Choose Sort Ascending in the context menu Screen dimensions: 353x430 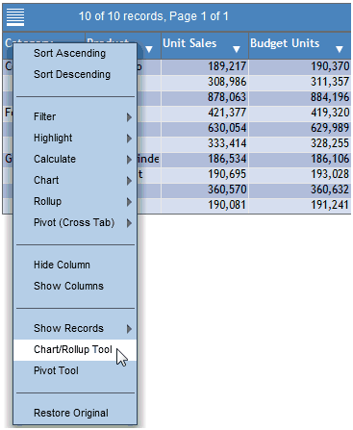click(75, 53)
